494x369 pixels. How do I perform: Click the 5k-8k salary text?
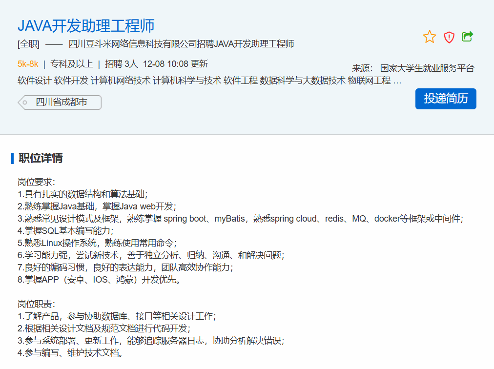[28, 63]
